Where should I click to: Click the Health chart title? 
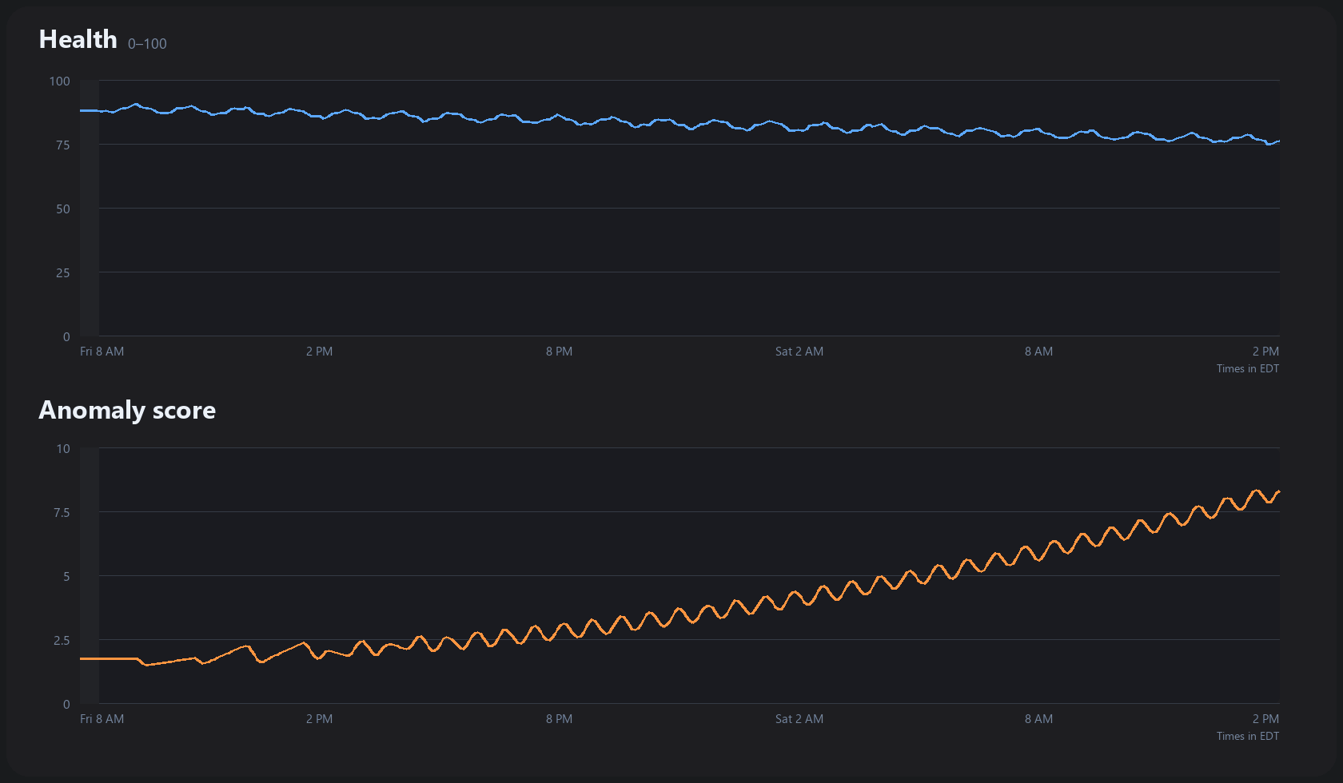[78, 39]
